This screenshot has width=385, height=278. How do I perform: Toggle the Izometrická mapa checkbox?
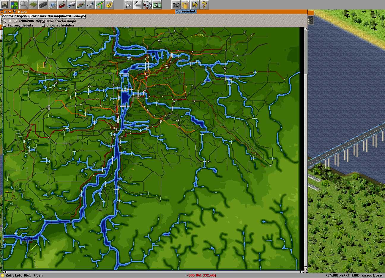click(43, 21)
